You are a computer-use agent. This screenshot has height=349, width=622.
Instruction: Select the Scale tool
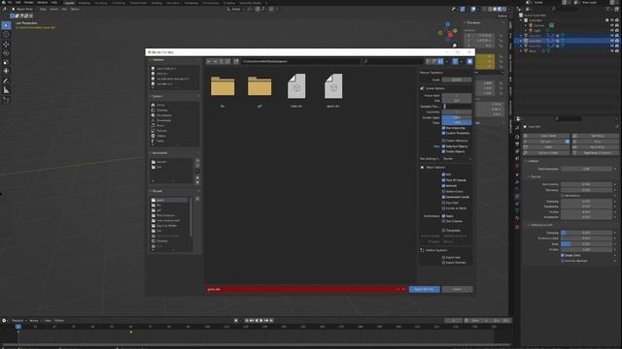(x=6, y=62)
